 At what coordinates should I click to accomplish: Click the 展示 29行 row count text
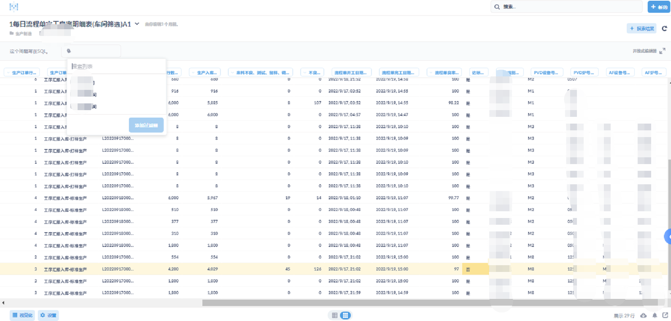[624, 316]
